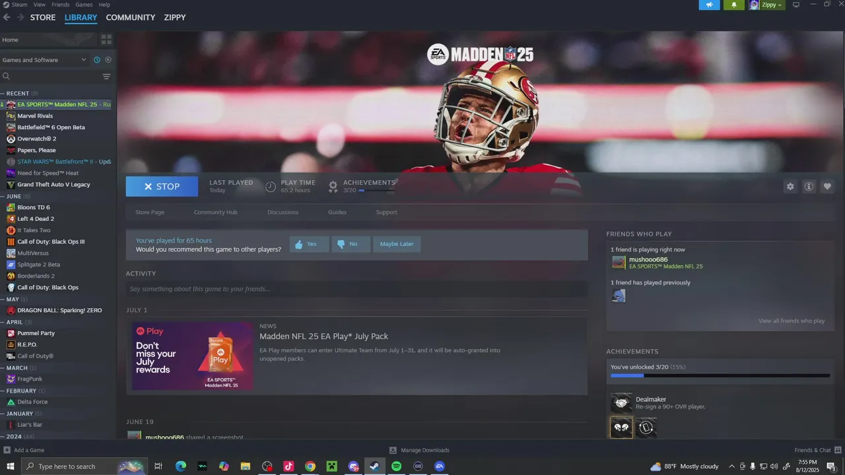This screenshot has width=845, height=475.
Task: Switch to the STORE tab
Action: 43,18
